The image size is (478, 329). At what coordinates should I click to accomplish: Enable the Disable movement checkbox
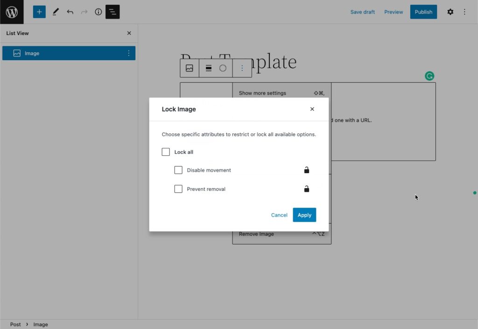[x=178, y=170]
